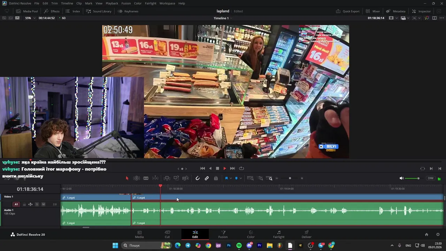This screenshot has width=446, height=251.
Task: Mute monitor speaker icon
Action: [x=401, y=178]
